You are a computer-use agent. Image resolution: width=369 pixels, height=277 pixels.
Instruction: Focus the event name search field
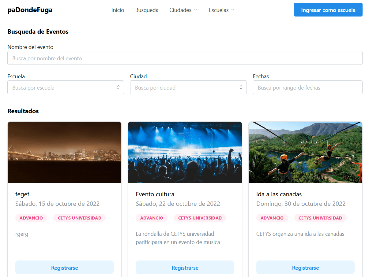185,58
